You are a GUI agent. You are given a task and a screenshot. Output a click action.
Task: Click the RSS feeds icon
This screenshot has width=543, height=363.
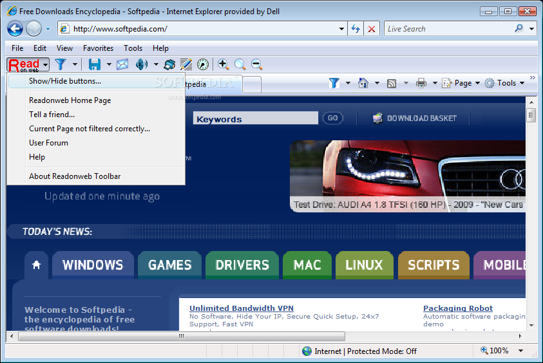click(x=392, y=84)
